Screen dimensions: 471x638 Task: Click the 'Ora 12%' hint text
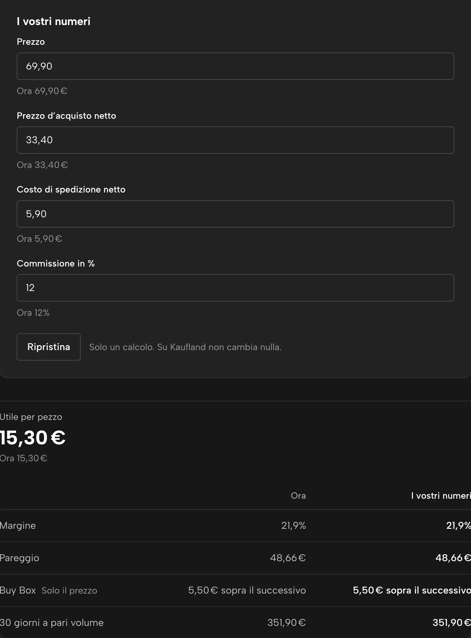33,313
